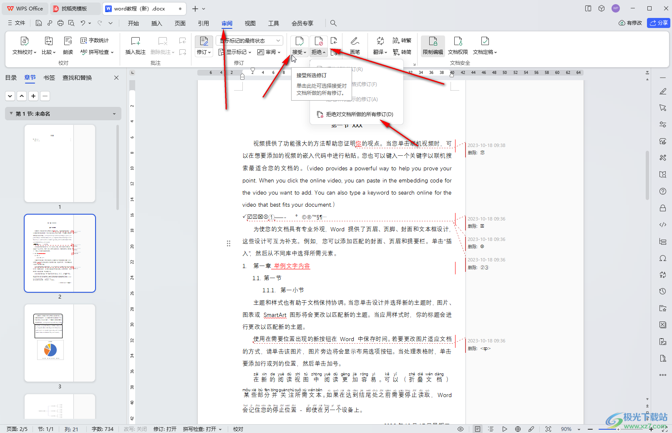
Task: Close the navigation pane
Action: pyautogui.click(x=116, y=78)
